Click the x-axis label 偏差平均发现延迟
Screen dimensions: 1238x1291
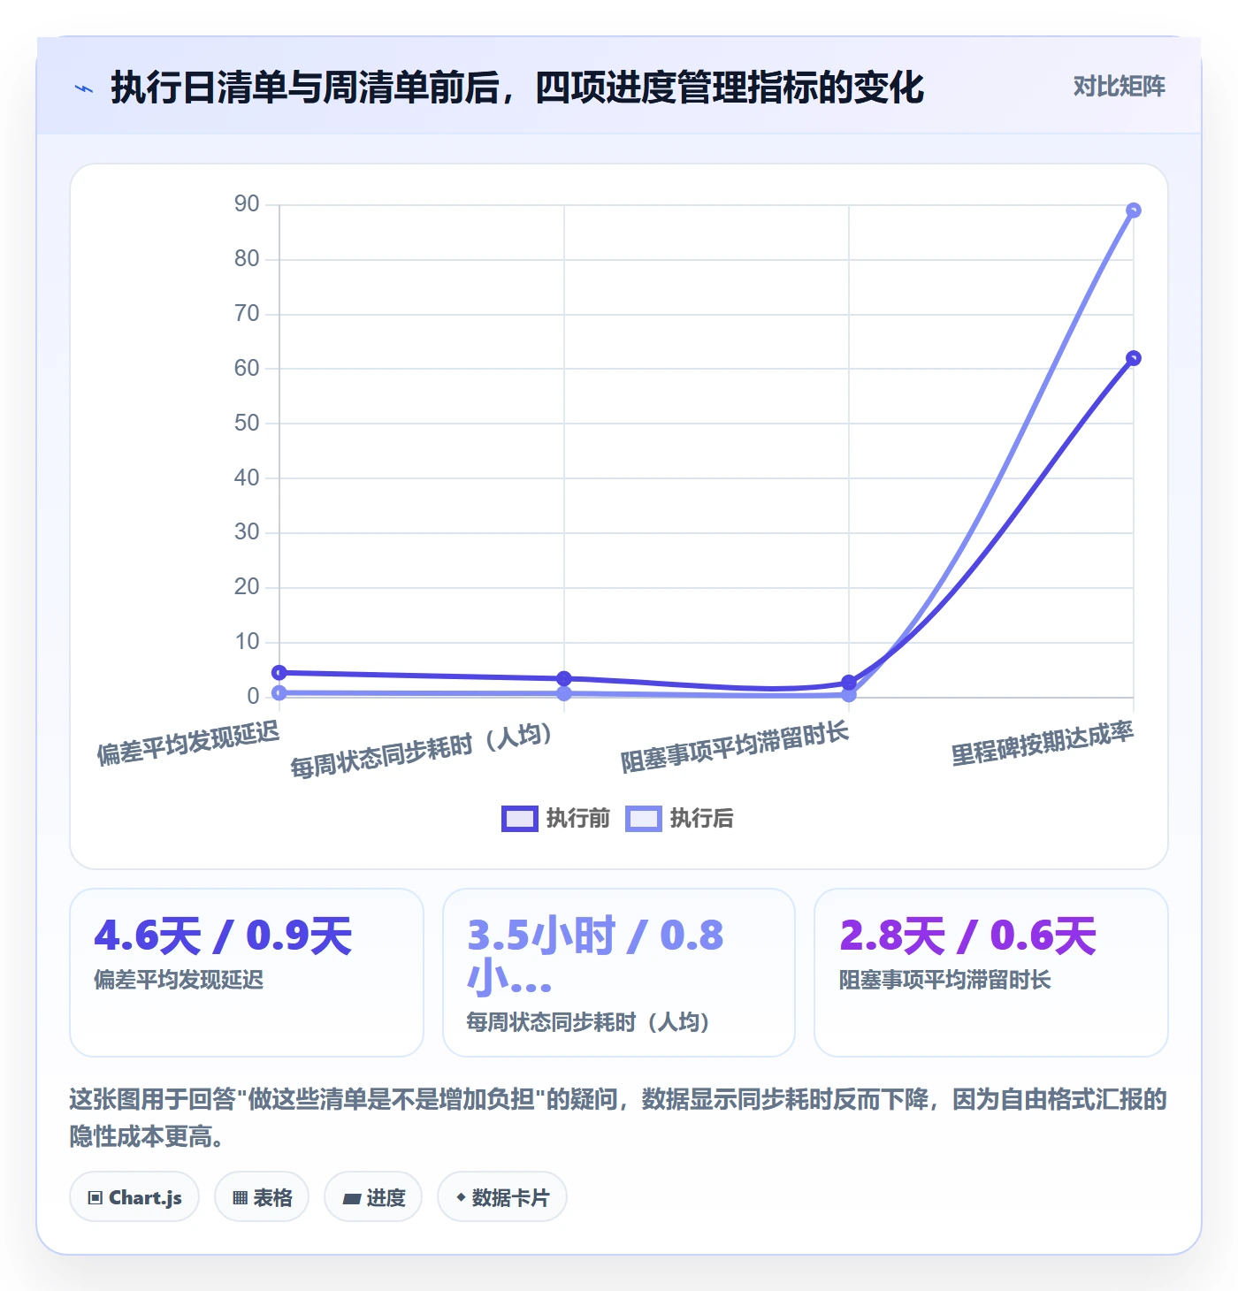188,743
